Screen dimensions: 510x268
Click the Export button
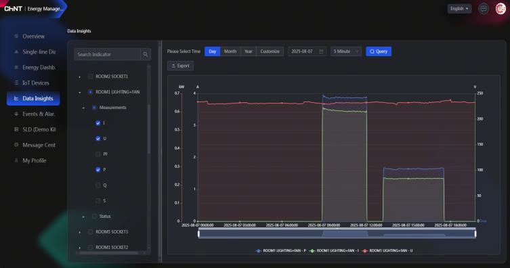181,66
